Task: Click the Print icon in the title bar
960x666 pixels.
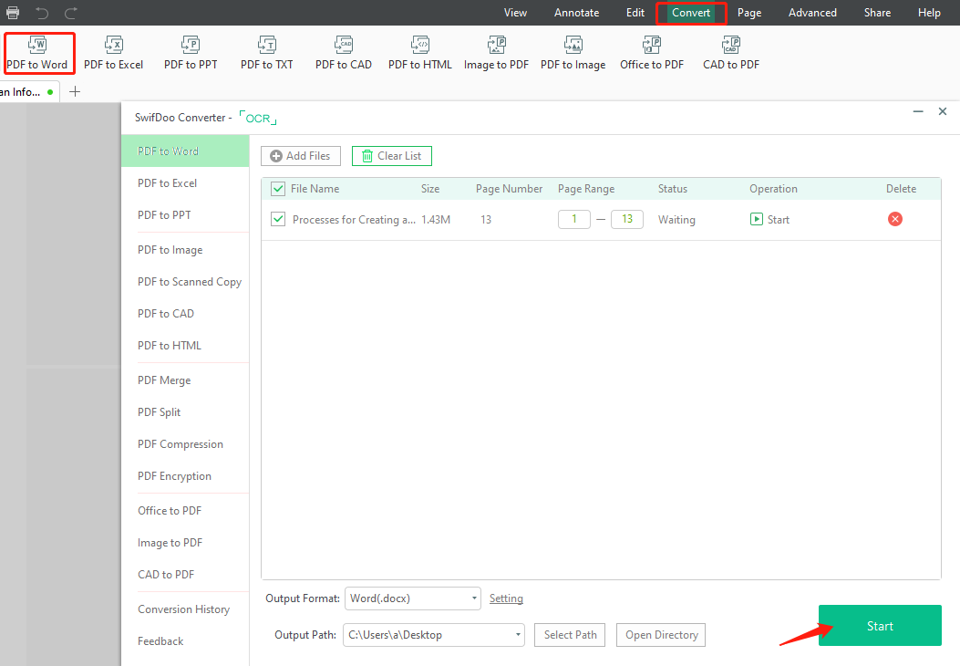Action: point(13,12)
